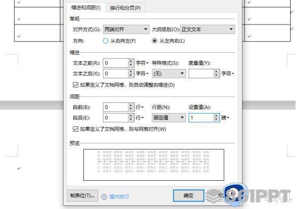Screen dimensions: 296x209
Task: Toggle 与网格对齐(W) checkbox
Action: pyautogui.click(x=76, y=129)
